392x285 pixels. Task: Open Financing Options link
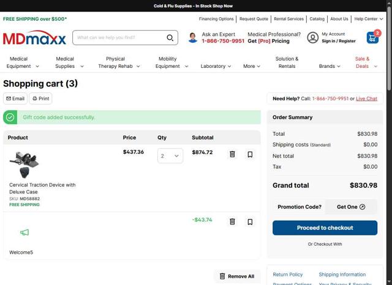tap(216, 19)
